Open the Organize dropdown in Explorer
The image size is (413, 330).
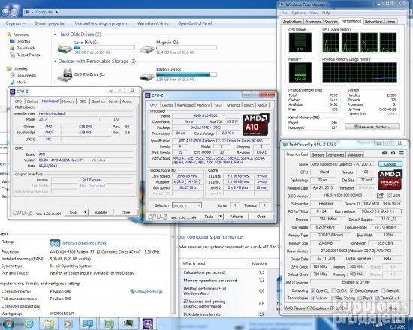(16, 23)
